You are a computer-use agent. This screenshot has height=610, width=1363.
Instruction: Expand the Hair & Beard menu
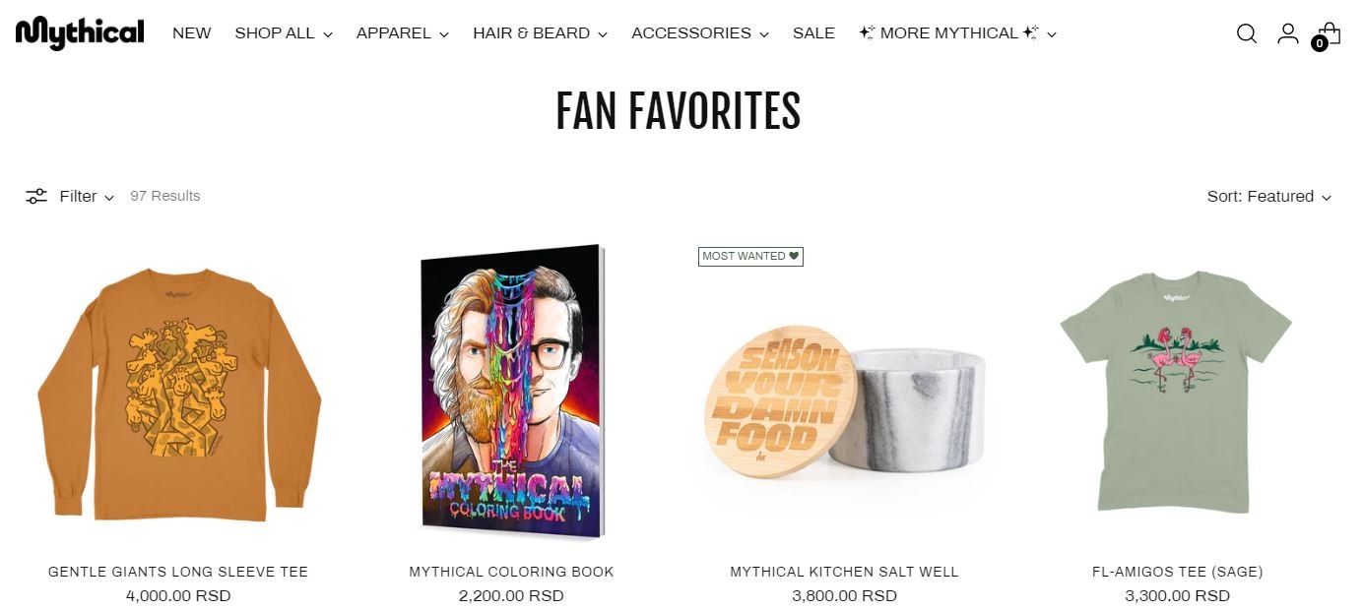[541, 33]
